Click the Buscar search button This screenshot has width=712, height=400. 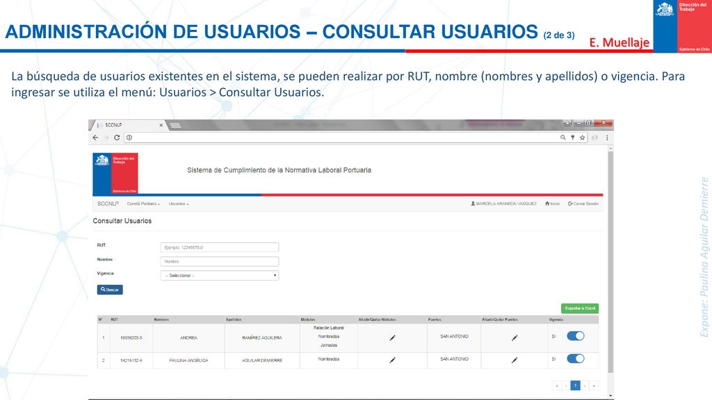110,290
